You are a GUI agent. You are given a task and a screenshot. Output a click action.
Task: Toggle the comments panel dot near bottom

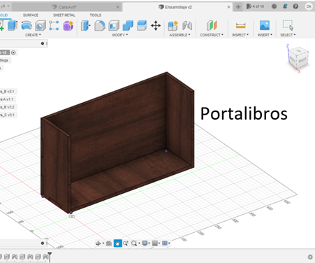[x=43, y=243]
